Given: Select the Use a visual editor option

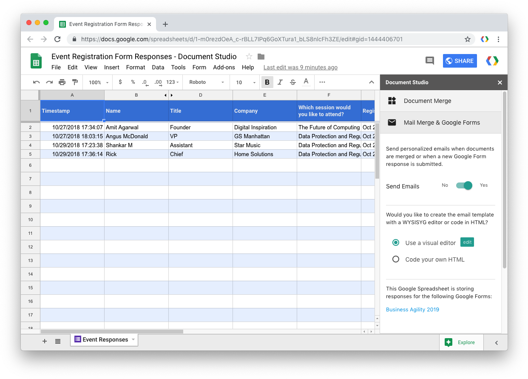Looking at the screenshot, I should [396, 242].
